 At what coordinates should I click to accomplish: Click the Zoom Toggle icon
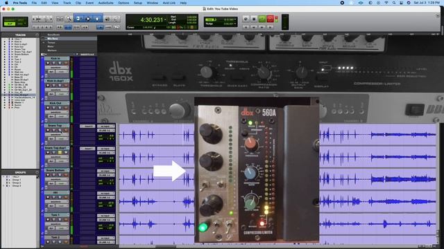60,19
